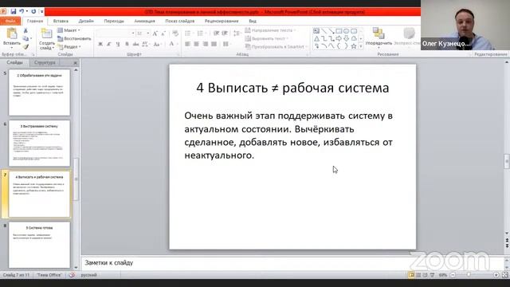Open the Create slide (Создать слайд) dropdown
The width and height of the screenshot is (510, 287).
pos(46,45)
